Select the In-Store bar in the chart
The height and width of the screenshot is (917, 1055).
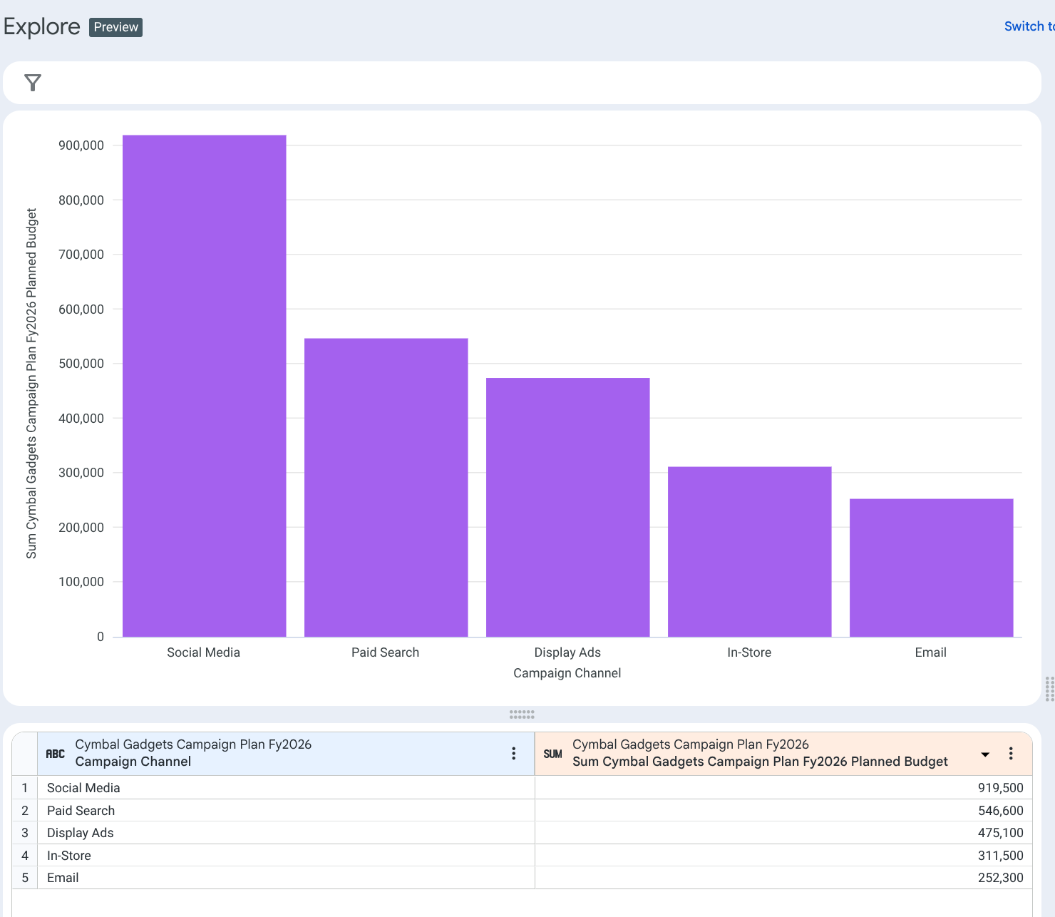pos(749,550)
